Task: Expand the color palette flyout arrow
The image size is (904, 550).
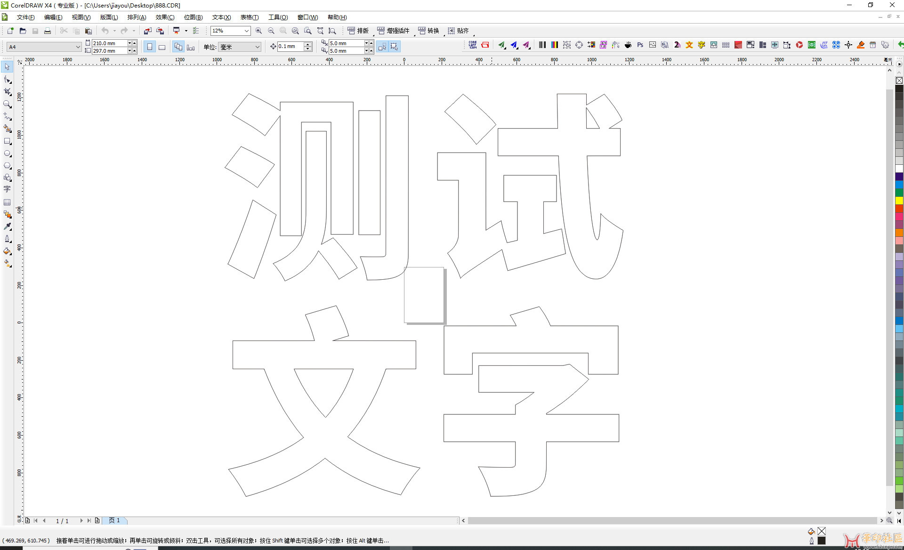Action: pyautogui.click(x=899, y=64)
